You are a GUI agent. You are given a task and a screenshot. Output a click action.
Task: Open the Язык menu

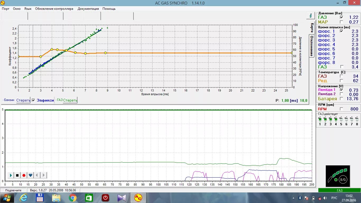click(28, 9)
